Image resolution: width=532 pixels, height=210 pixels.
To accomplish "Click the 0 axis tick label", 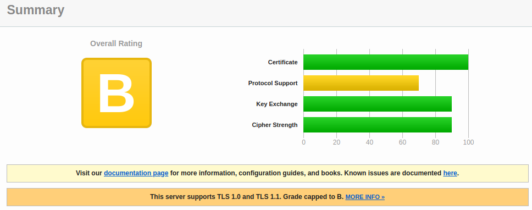I will click(303, 142).
